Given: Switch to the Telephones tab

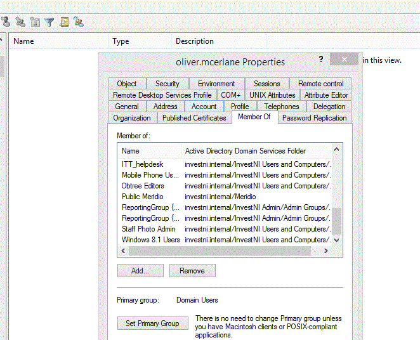Looking at the screenshot, I should point(282,107).
